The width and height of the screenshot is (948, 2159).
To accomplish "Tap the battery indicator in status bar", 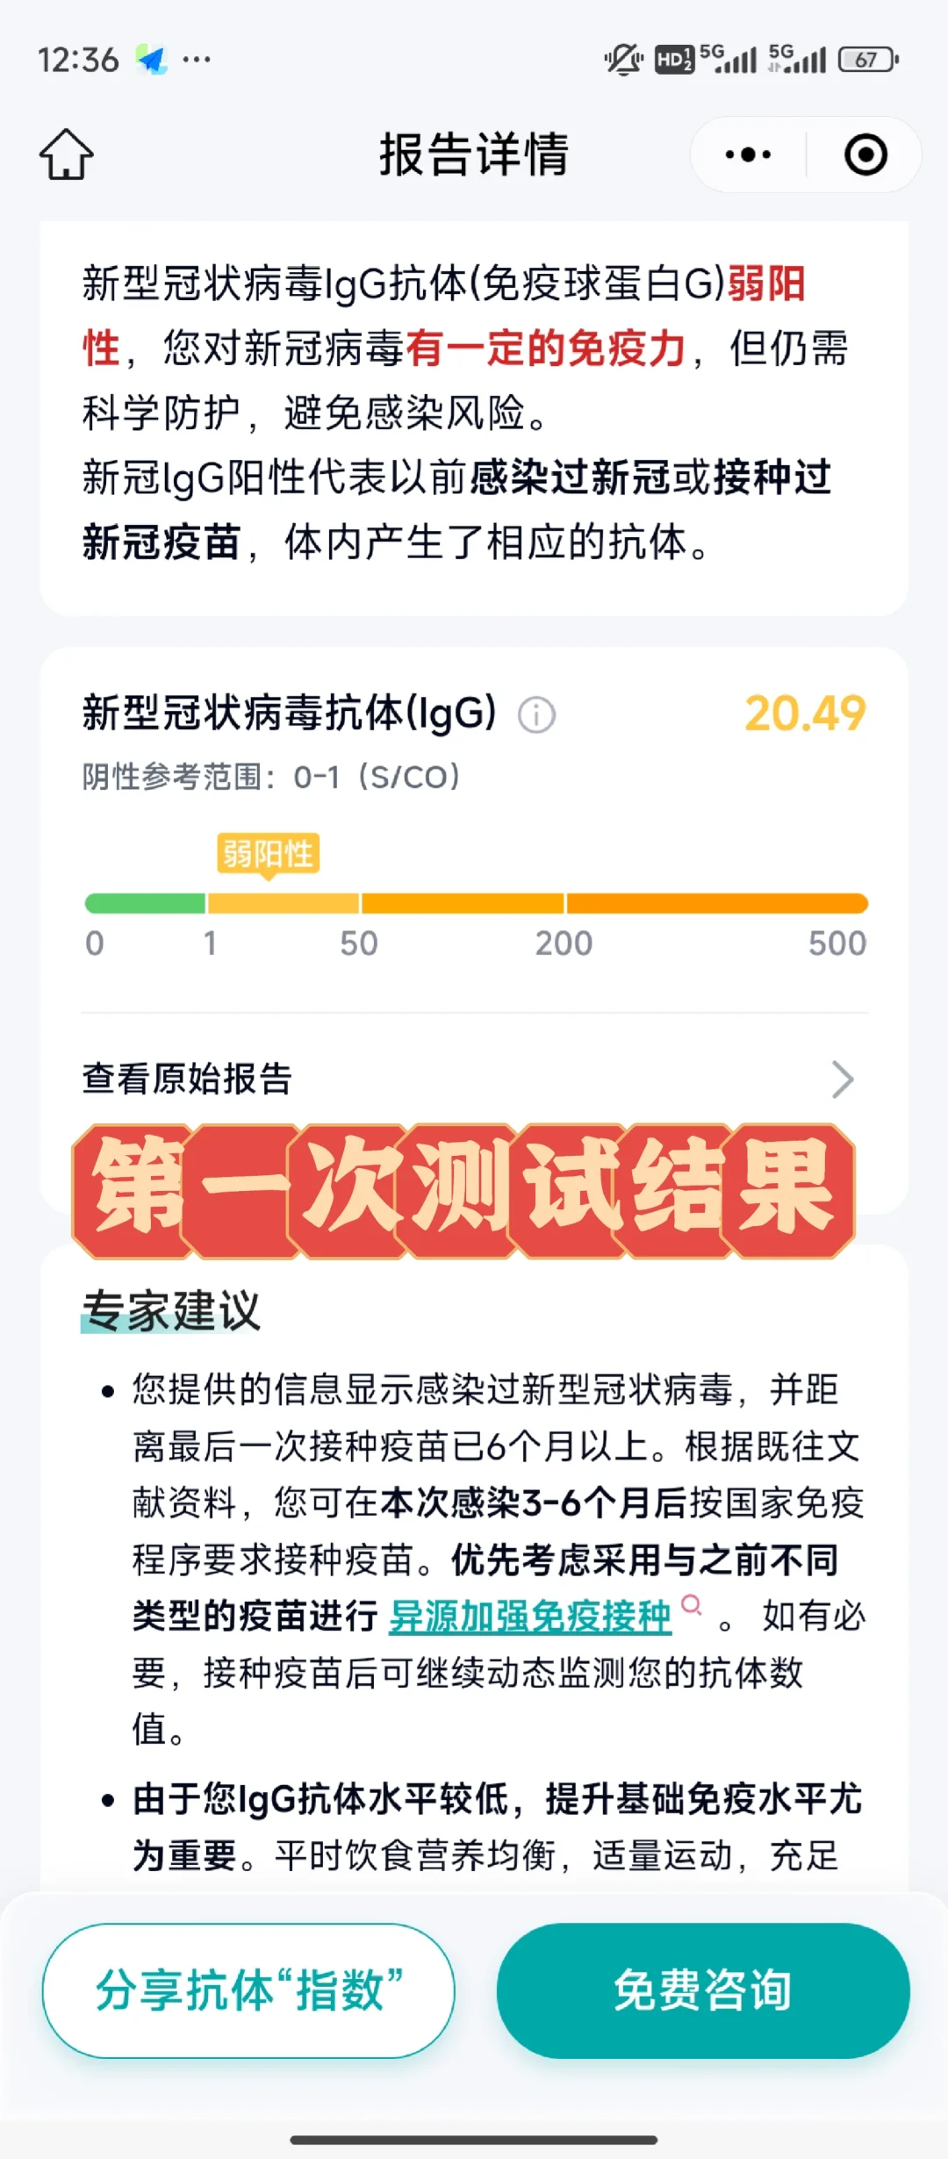I will click(x=868, y=60).
